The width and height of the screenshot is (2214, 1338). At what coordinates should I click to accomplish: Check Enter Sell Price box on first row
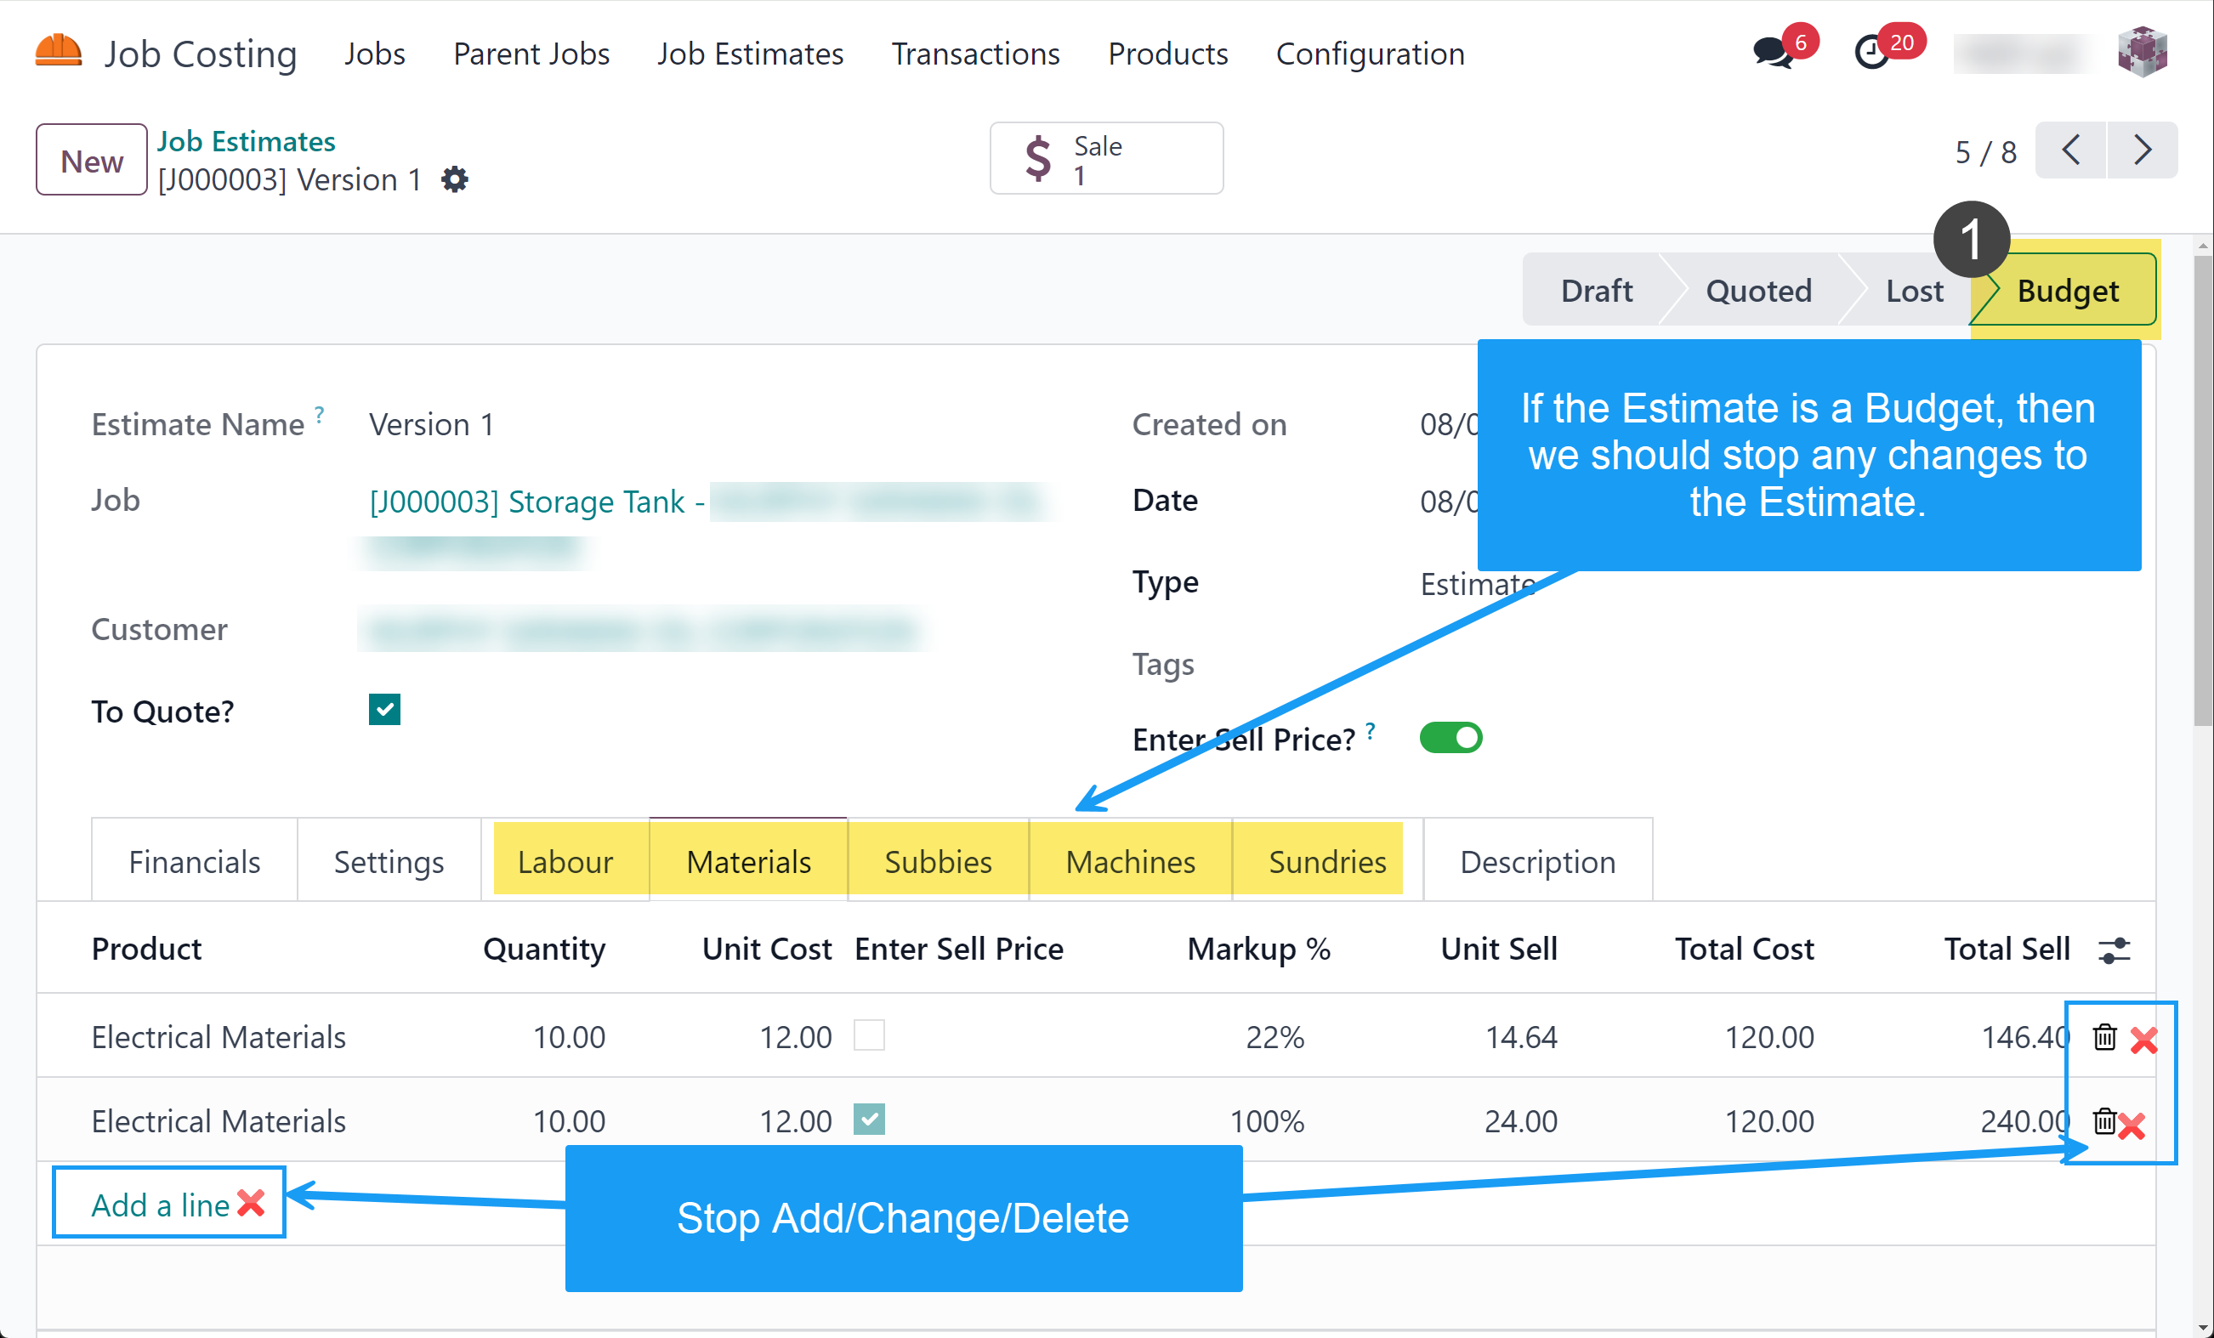tap(869, 1035)
